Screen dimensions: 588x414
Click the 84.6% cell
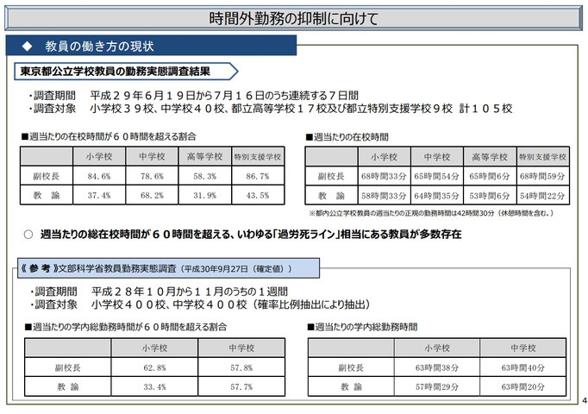click(x=99, y=176)
